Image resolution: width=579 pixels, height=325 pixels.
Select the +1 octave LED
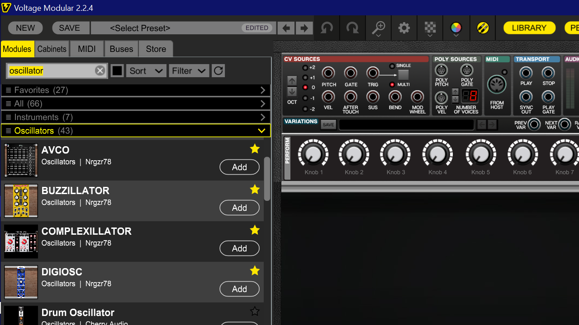305,78
